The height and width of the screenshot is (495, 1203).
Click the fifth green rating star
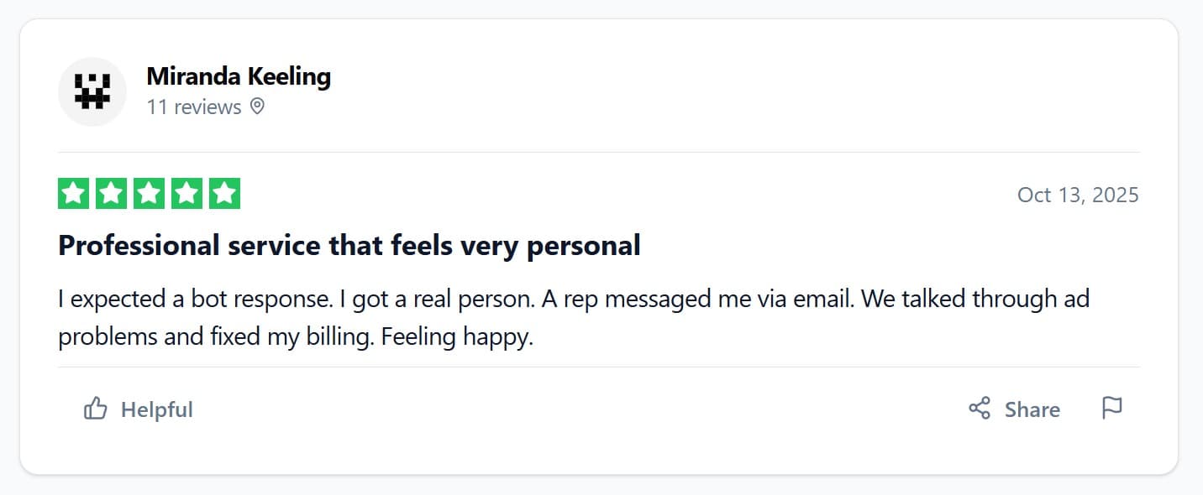pos(224,194)
